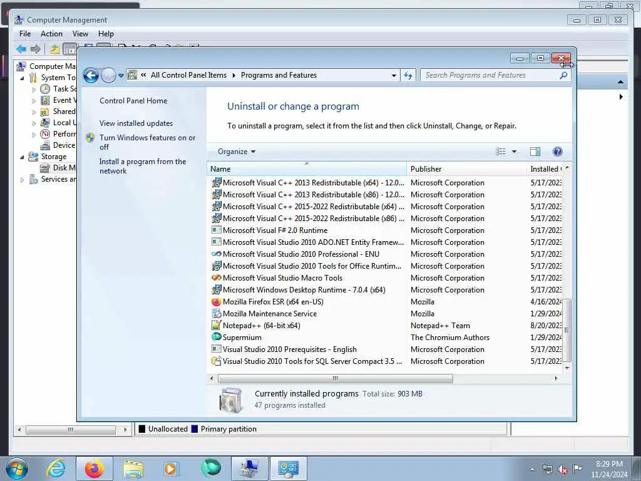Screen dimensions: 641x481
Task: Open the Action menu
Action: pos(51,34)
